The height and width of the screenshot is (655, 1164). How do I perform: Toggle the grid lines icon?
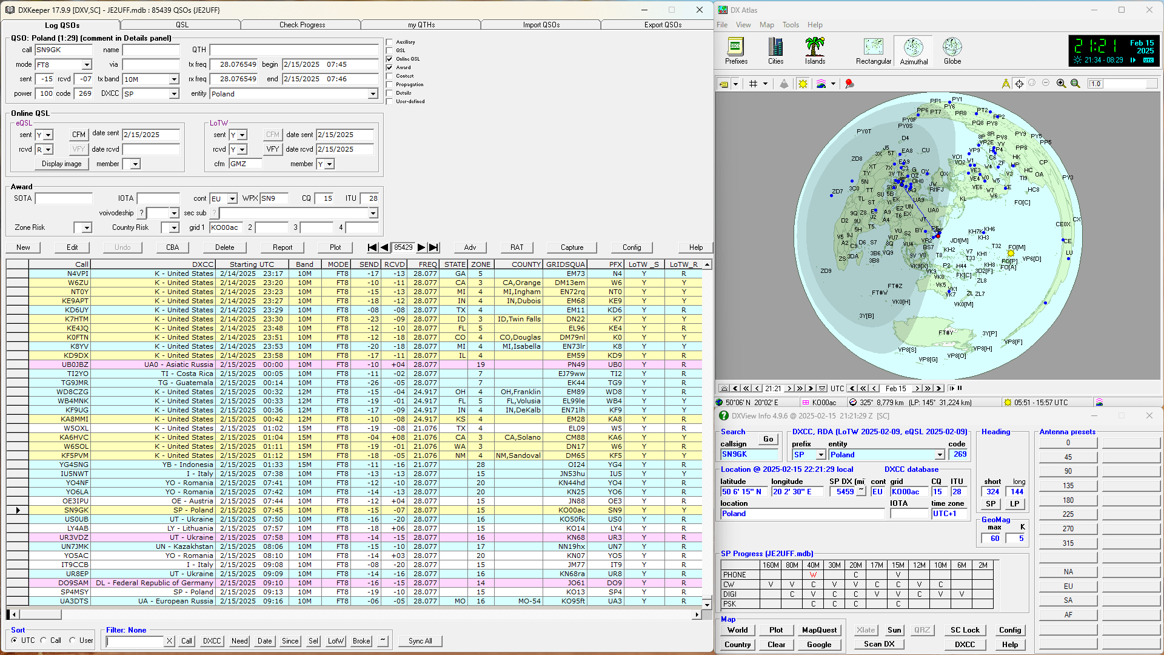tap(753, 84)
